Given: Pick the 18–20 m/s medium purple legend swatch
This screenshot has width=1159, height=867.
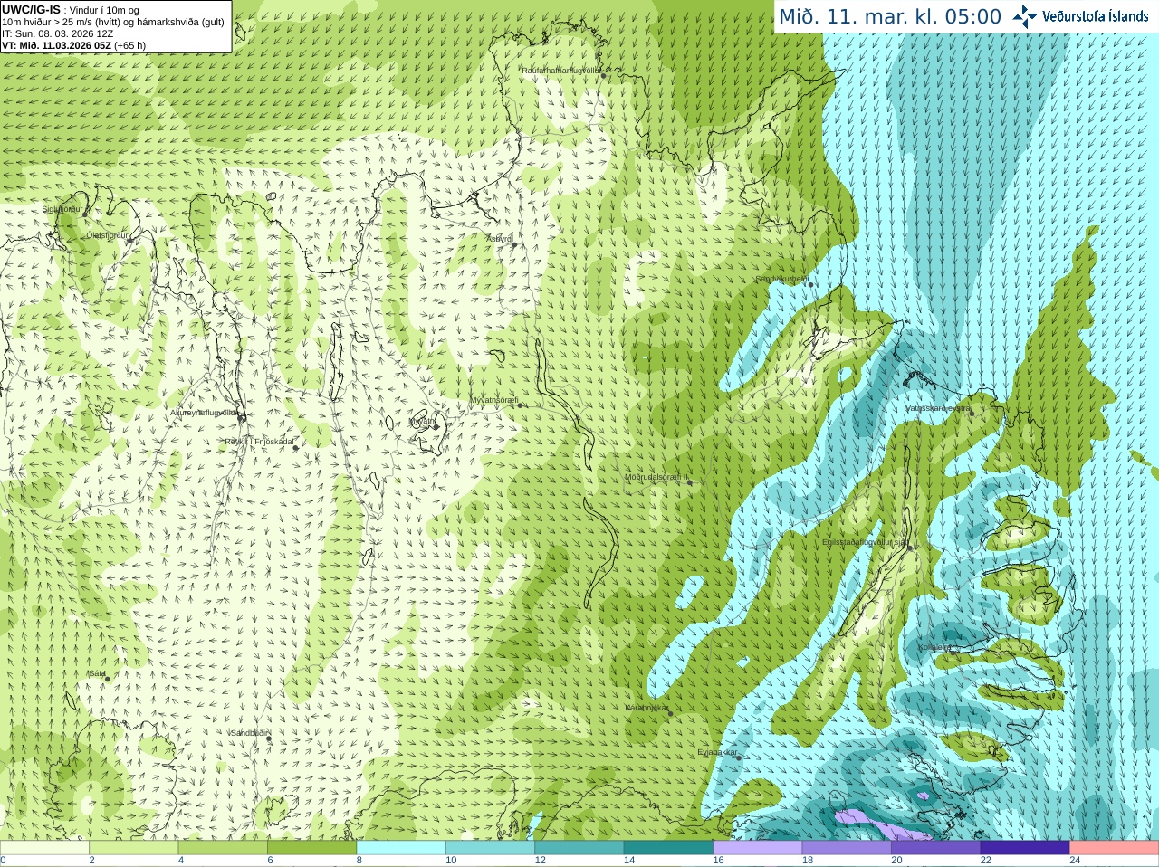Looking at the screenshot, I should point(847,848).
